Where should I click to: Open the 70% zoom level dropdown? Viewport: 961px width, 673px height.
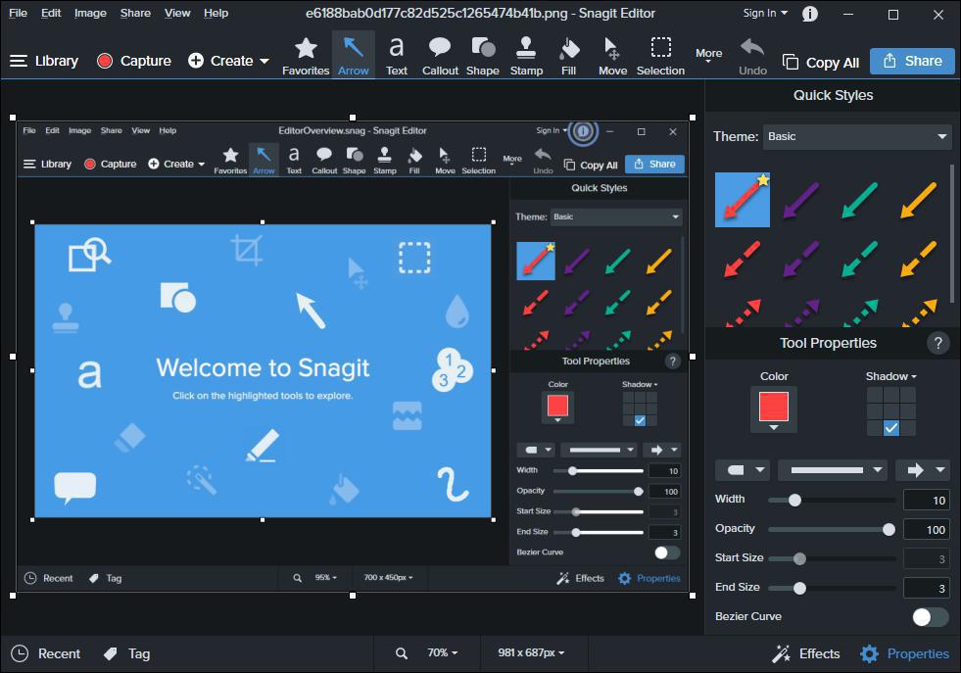pyautogui.click(x=443, y=653)
